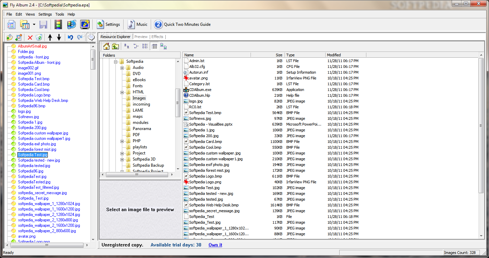Sort files by Size column header

coord(268,55)
